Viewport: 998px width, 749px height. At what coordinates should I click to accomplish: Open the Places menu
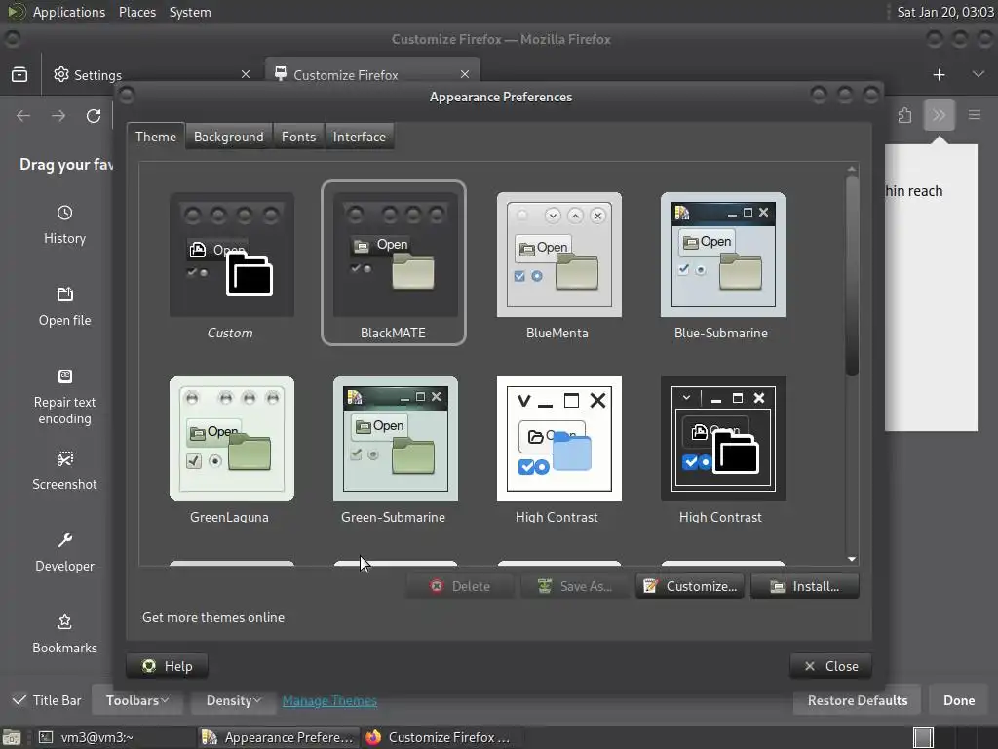(x=136, y=12)
